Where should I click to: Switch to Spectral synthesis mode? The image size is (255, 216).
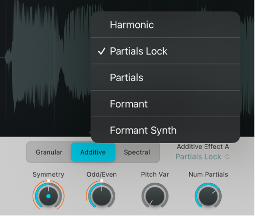137,152
